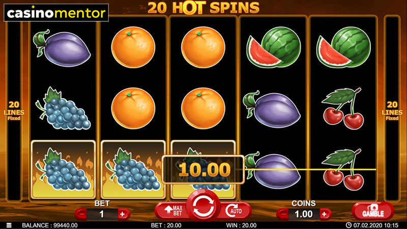Increase the bet with the plus button
This screenshot has width=407, height=229.
click(122, 214)
